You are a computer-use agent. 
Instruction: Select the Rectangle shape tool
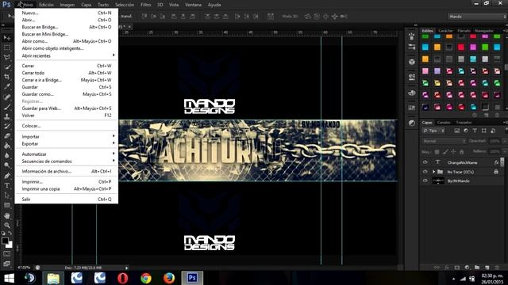(x=7, y=205)
